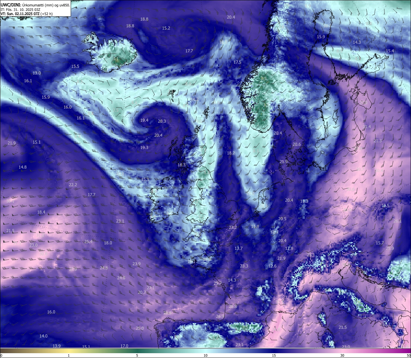Click the 13.0 map value
The image size is (411, 358).
pos(37,73)
